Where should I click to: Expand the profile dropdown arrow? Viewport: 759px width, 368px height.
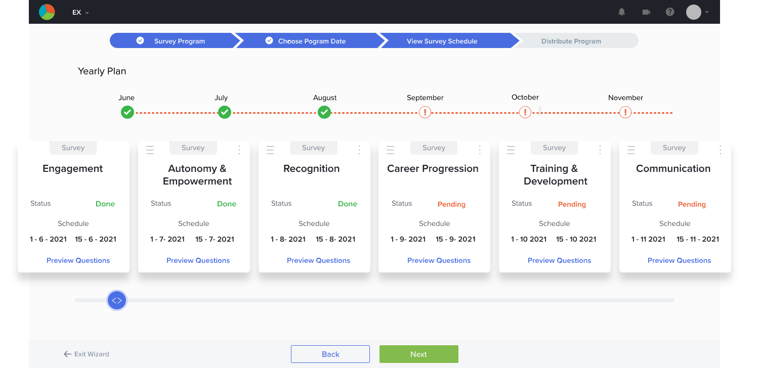coord(706,12)
